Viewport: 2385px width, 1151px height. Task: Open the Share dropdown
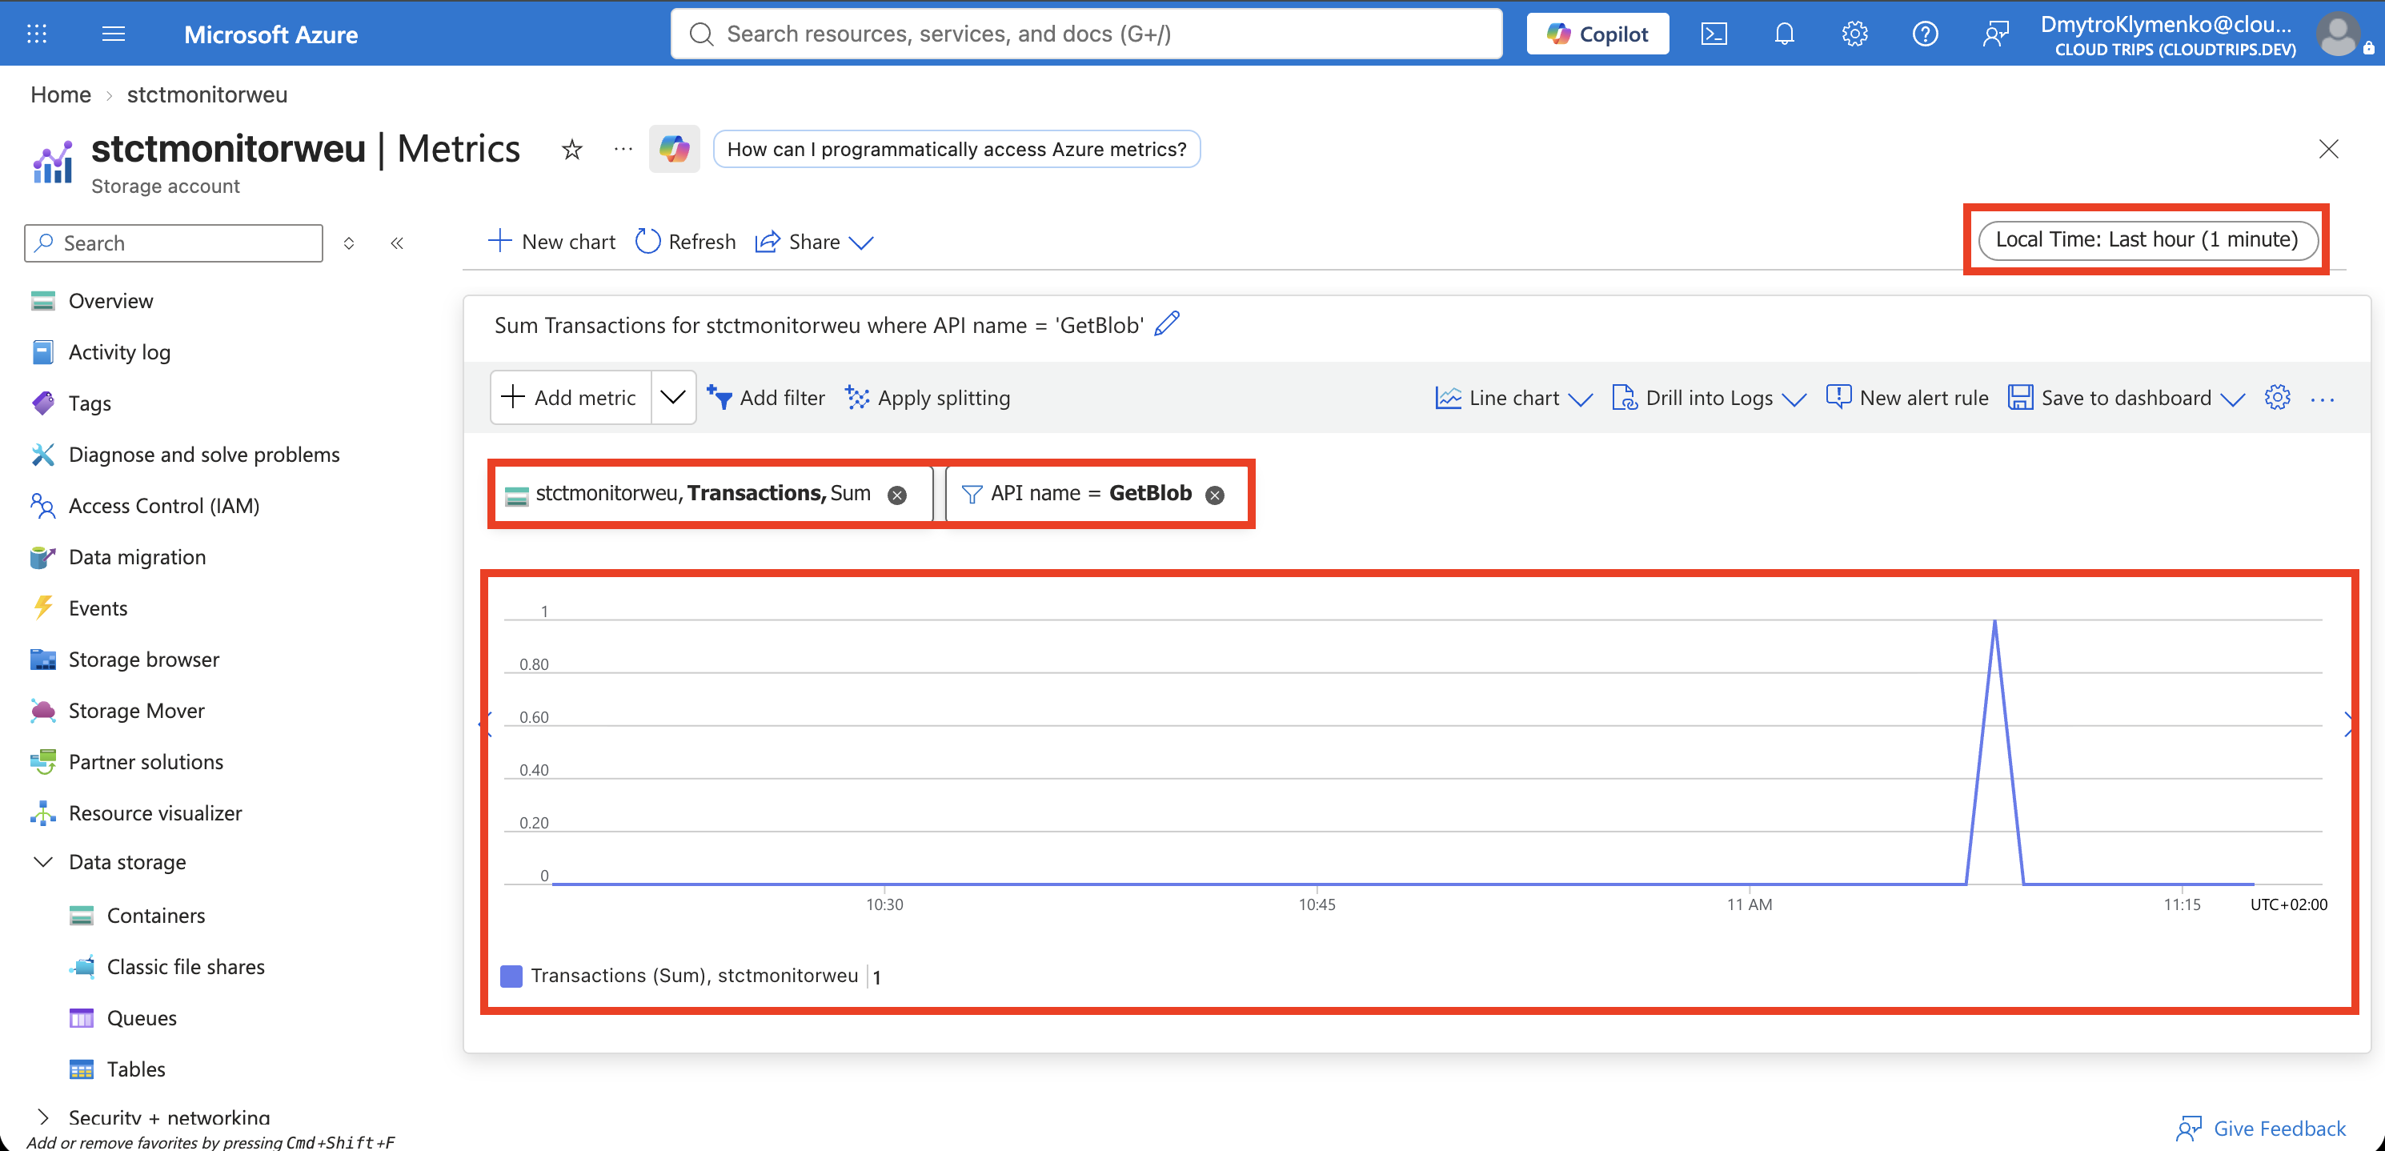(x=814, y=242)
